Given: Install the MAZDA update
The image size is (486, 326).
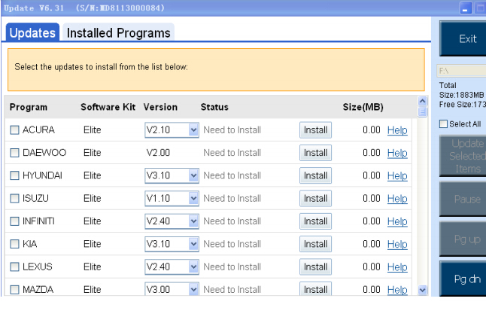Looking at the screenshot, I should [x=315, y=289].
